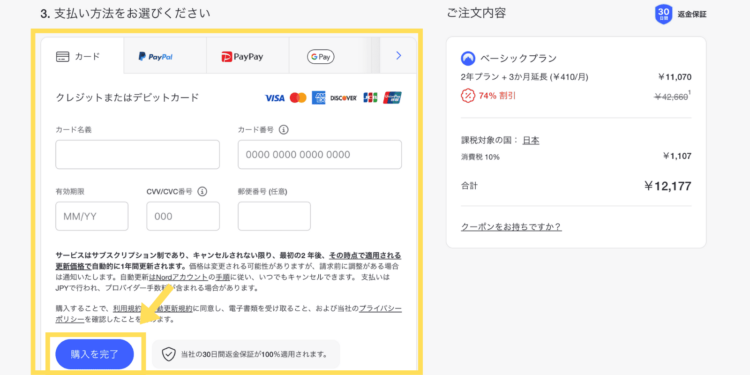Image resolution: width=750 pixels, height=375 pixels.
Task: Click the VISA card logo
Action: (x=275, y=98)
